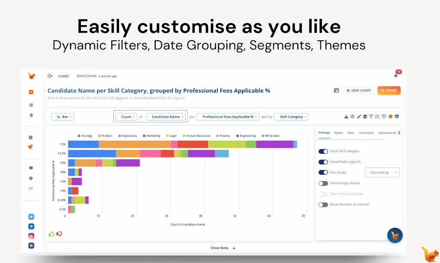Open the chart settings gear icon
Screen dimensions: 440x263
(353, 116)
